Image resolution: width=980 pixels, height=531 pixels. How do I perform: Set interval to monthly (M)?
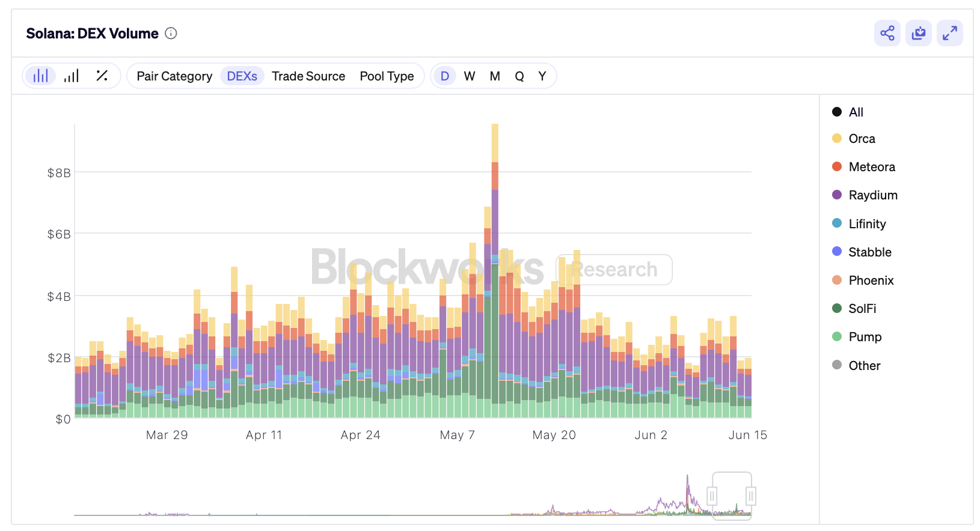[495, 76]
